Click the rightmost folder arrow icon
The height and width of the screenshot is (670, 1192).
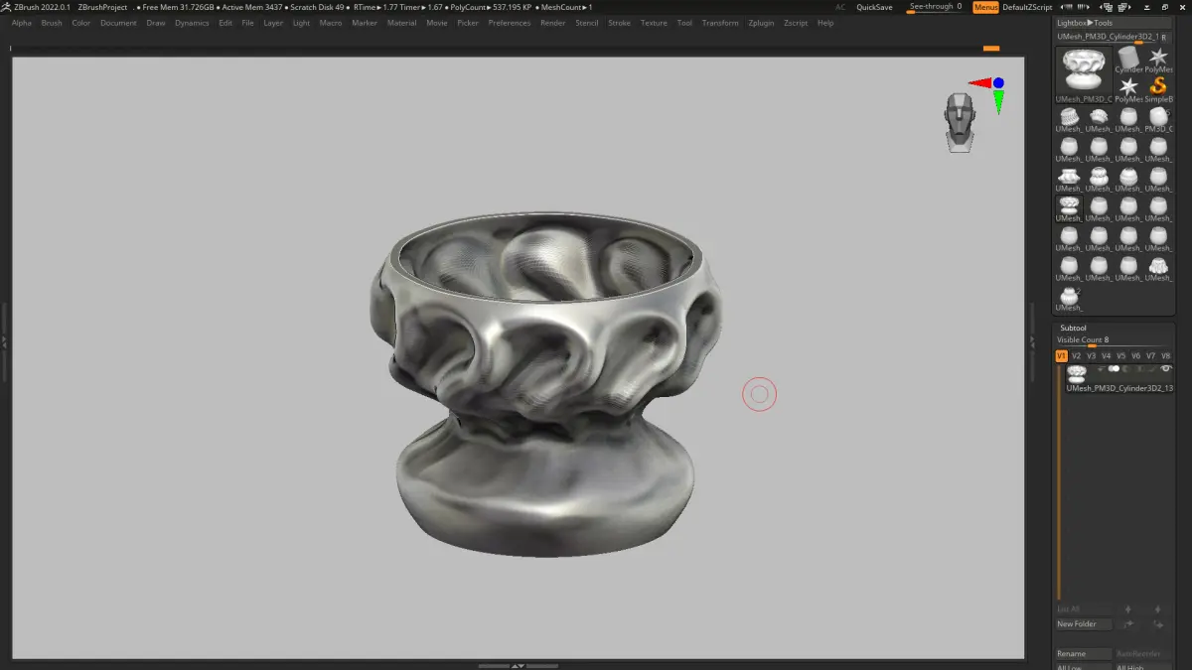(1158, 624)
